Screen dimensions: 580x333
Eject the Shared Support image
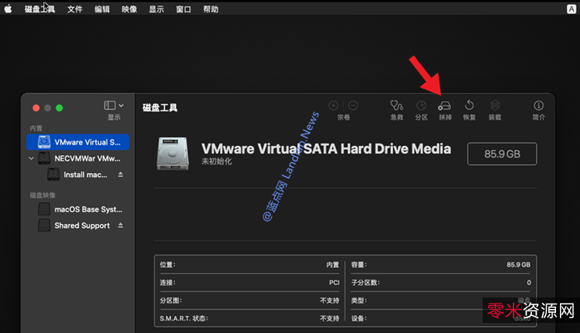(120, 226)
